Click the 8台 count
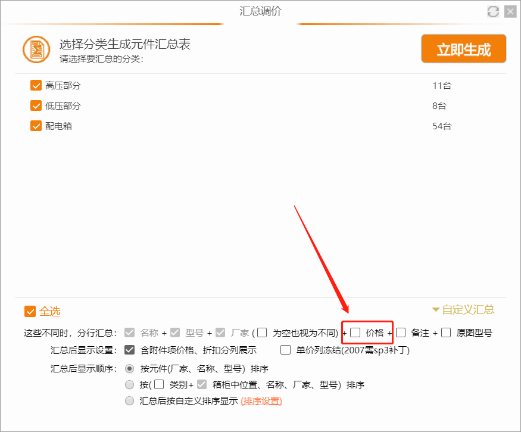This screenshot has height=432, width=521. pyautogui.click(x=439, y=105)
